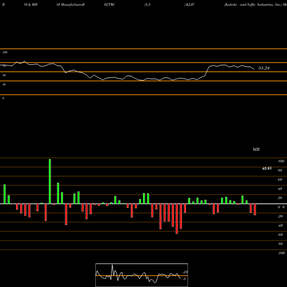This screenshot has width=287, height=287.
Task: Click the RSI axis label 50
Action: 4,75
